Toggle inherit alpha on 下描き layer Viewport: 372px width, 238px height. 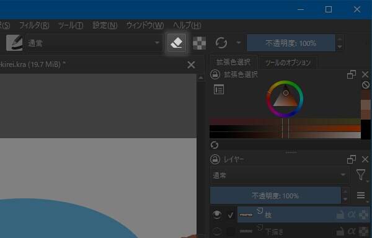click(352, 232)
